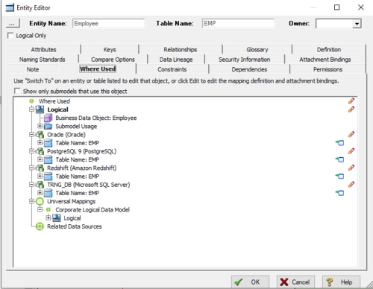The width and height of the screenshot is (373, 289).
Task: Expand the Submodel Usage folder node
Action: click(40, 126)
